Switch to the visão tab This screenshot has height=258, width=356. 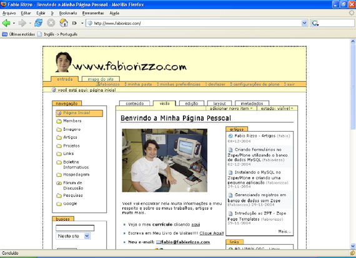164,103
